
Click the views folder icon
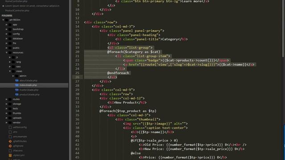pos(13,71)
